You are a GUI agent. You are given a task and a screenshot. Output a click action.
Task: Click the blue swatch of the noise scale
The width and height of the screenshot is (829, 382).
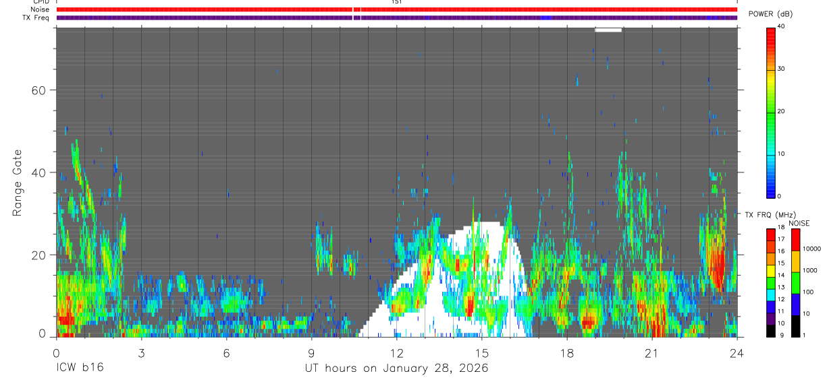click(x=795, y=305)
